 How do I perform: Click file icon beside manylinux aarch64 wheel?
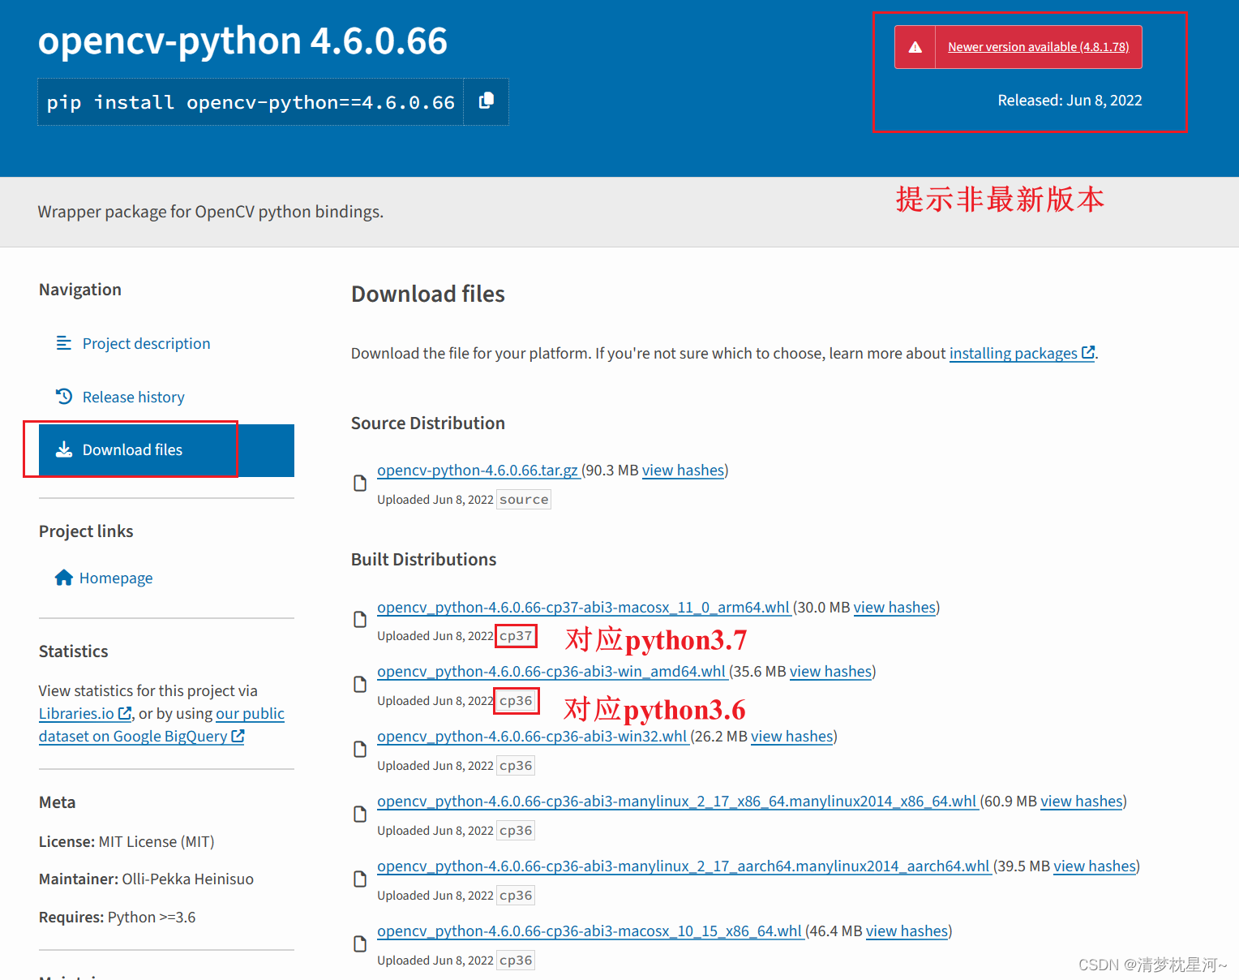[360, 879]
